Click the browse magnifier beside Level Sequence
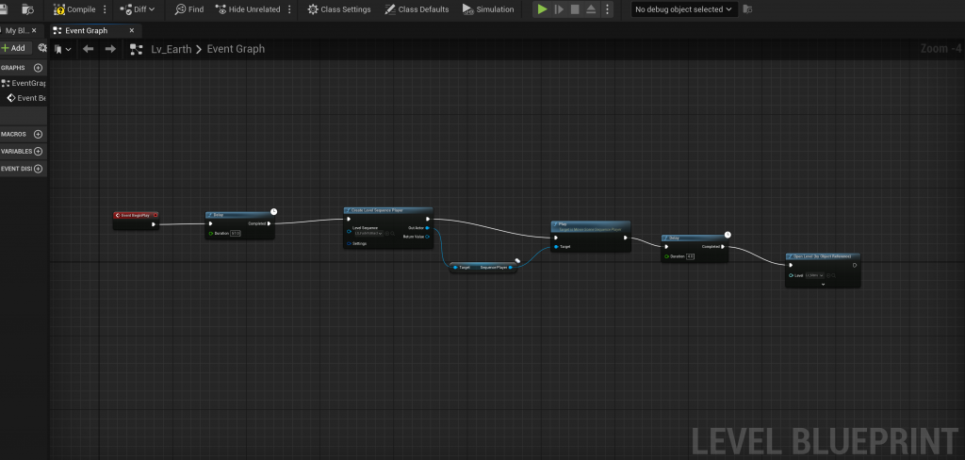965x460 pixels. tap(393, 234)
